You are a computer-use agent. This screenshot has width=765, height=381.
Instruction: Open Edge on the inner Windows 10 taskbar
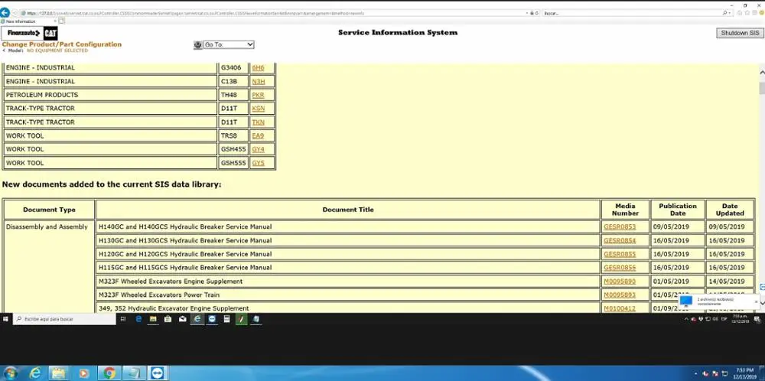[x=138, y=319]
